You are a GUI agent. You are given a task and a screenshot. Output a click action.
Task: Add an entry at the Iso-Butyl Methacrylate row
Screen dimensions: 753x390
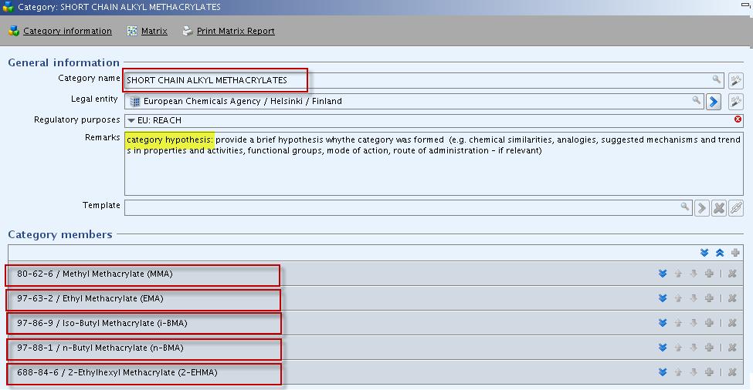pyautogui.click(x=709, y=323)
